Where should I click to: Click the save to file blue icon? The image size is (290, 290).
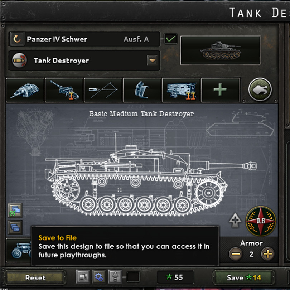(x=15, y=227)
